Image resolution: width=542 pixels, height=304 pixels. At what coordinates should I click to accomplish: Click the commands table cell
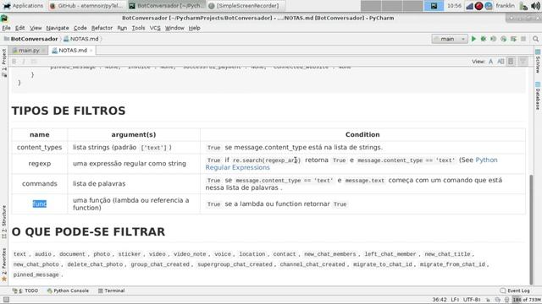click(x=40, y=184)
